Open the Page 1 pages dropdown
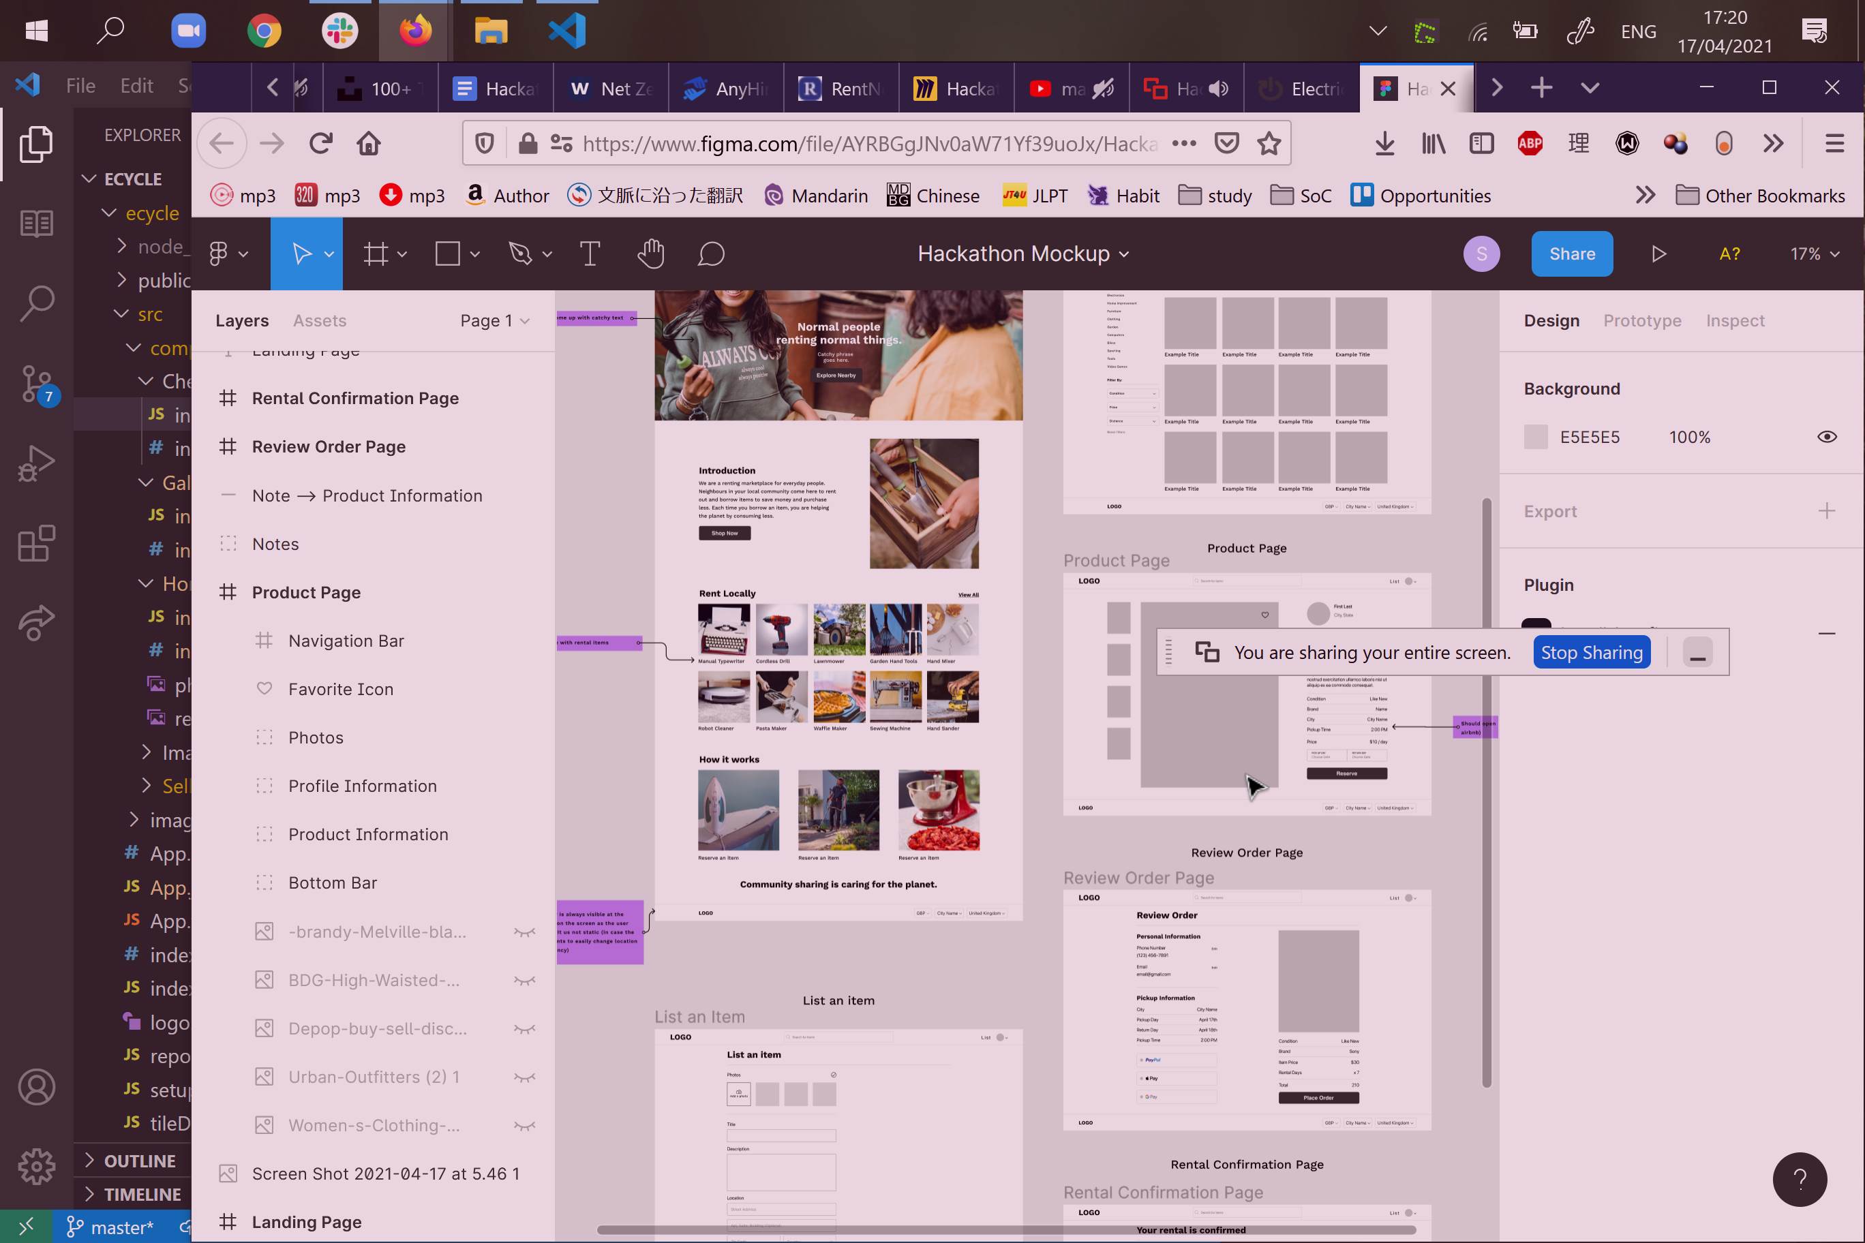The width and height of the screenshot is (1865, 1243). point(494,320)
